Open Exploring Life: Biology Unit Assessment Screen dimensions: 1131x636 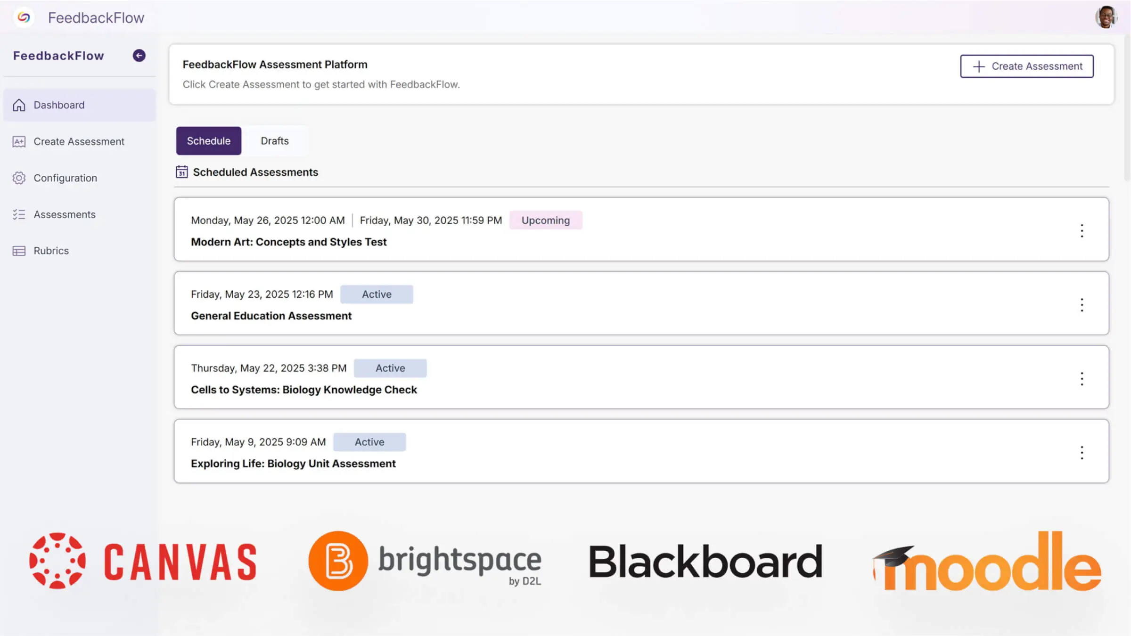click(x=293, y=464)
